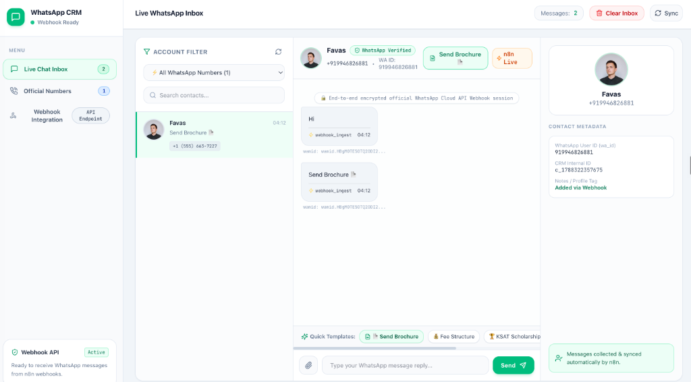Insert the KSAT Scholarship quick template
Screen dimensions: 691x382
coord(513,337)
